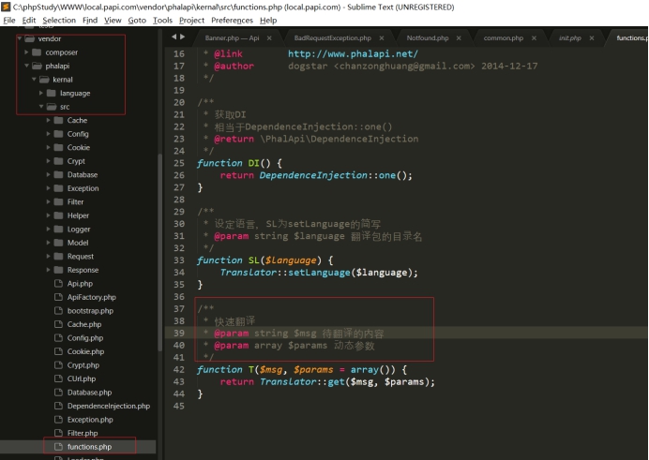Click the Helper folder icon
Screen dimensions: 649x460
[59, 215]
